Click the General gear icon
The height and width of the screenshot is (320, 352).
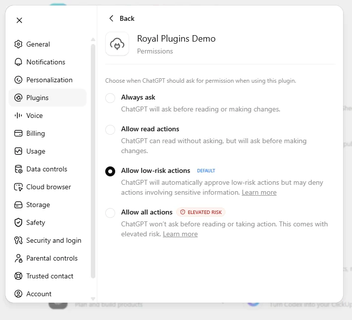(18, 44)
